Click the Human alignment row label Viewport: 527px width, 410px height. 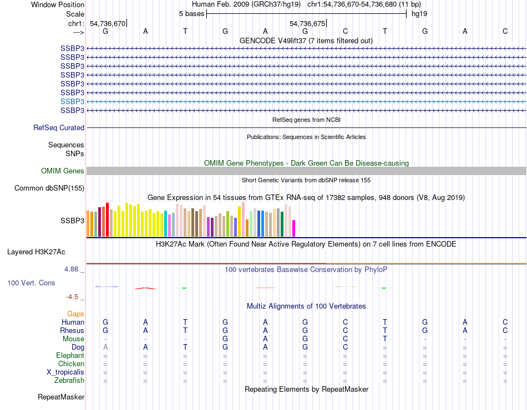tap(73, 322)
